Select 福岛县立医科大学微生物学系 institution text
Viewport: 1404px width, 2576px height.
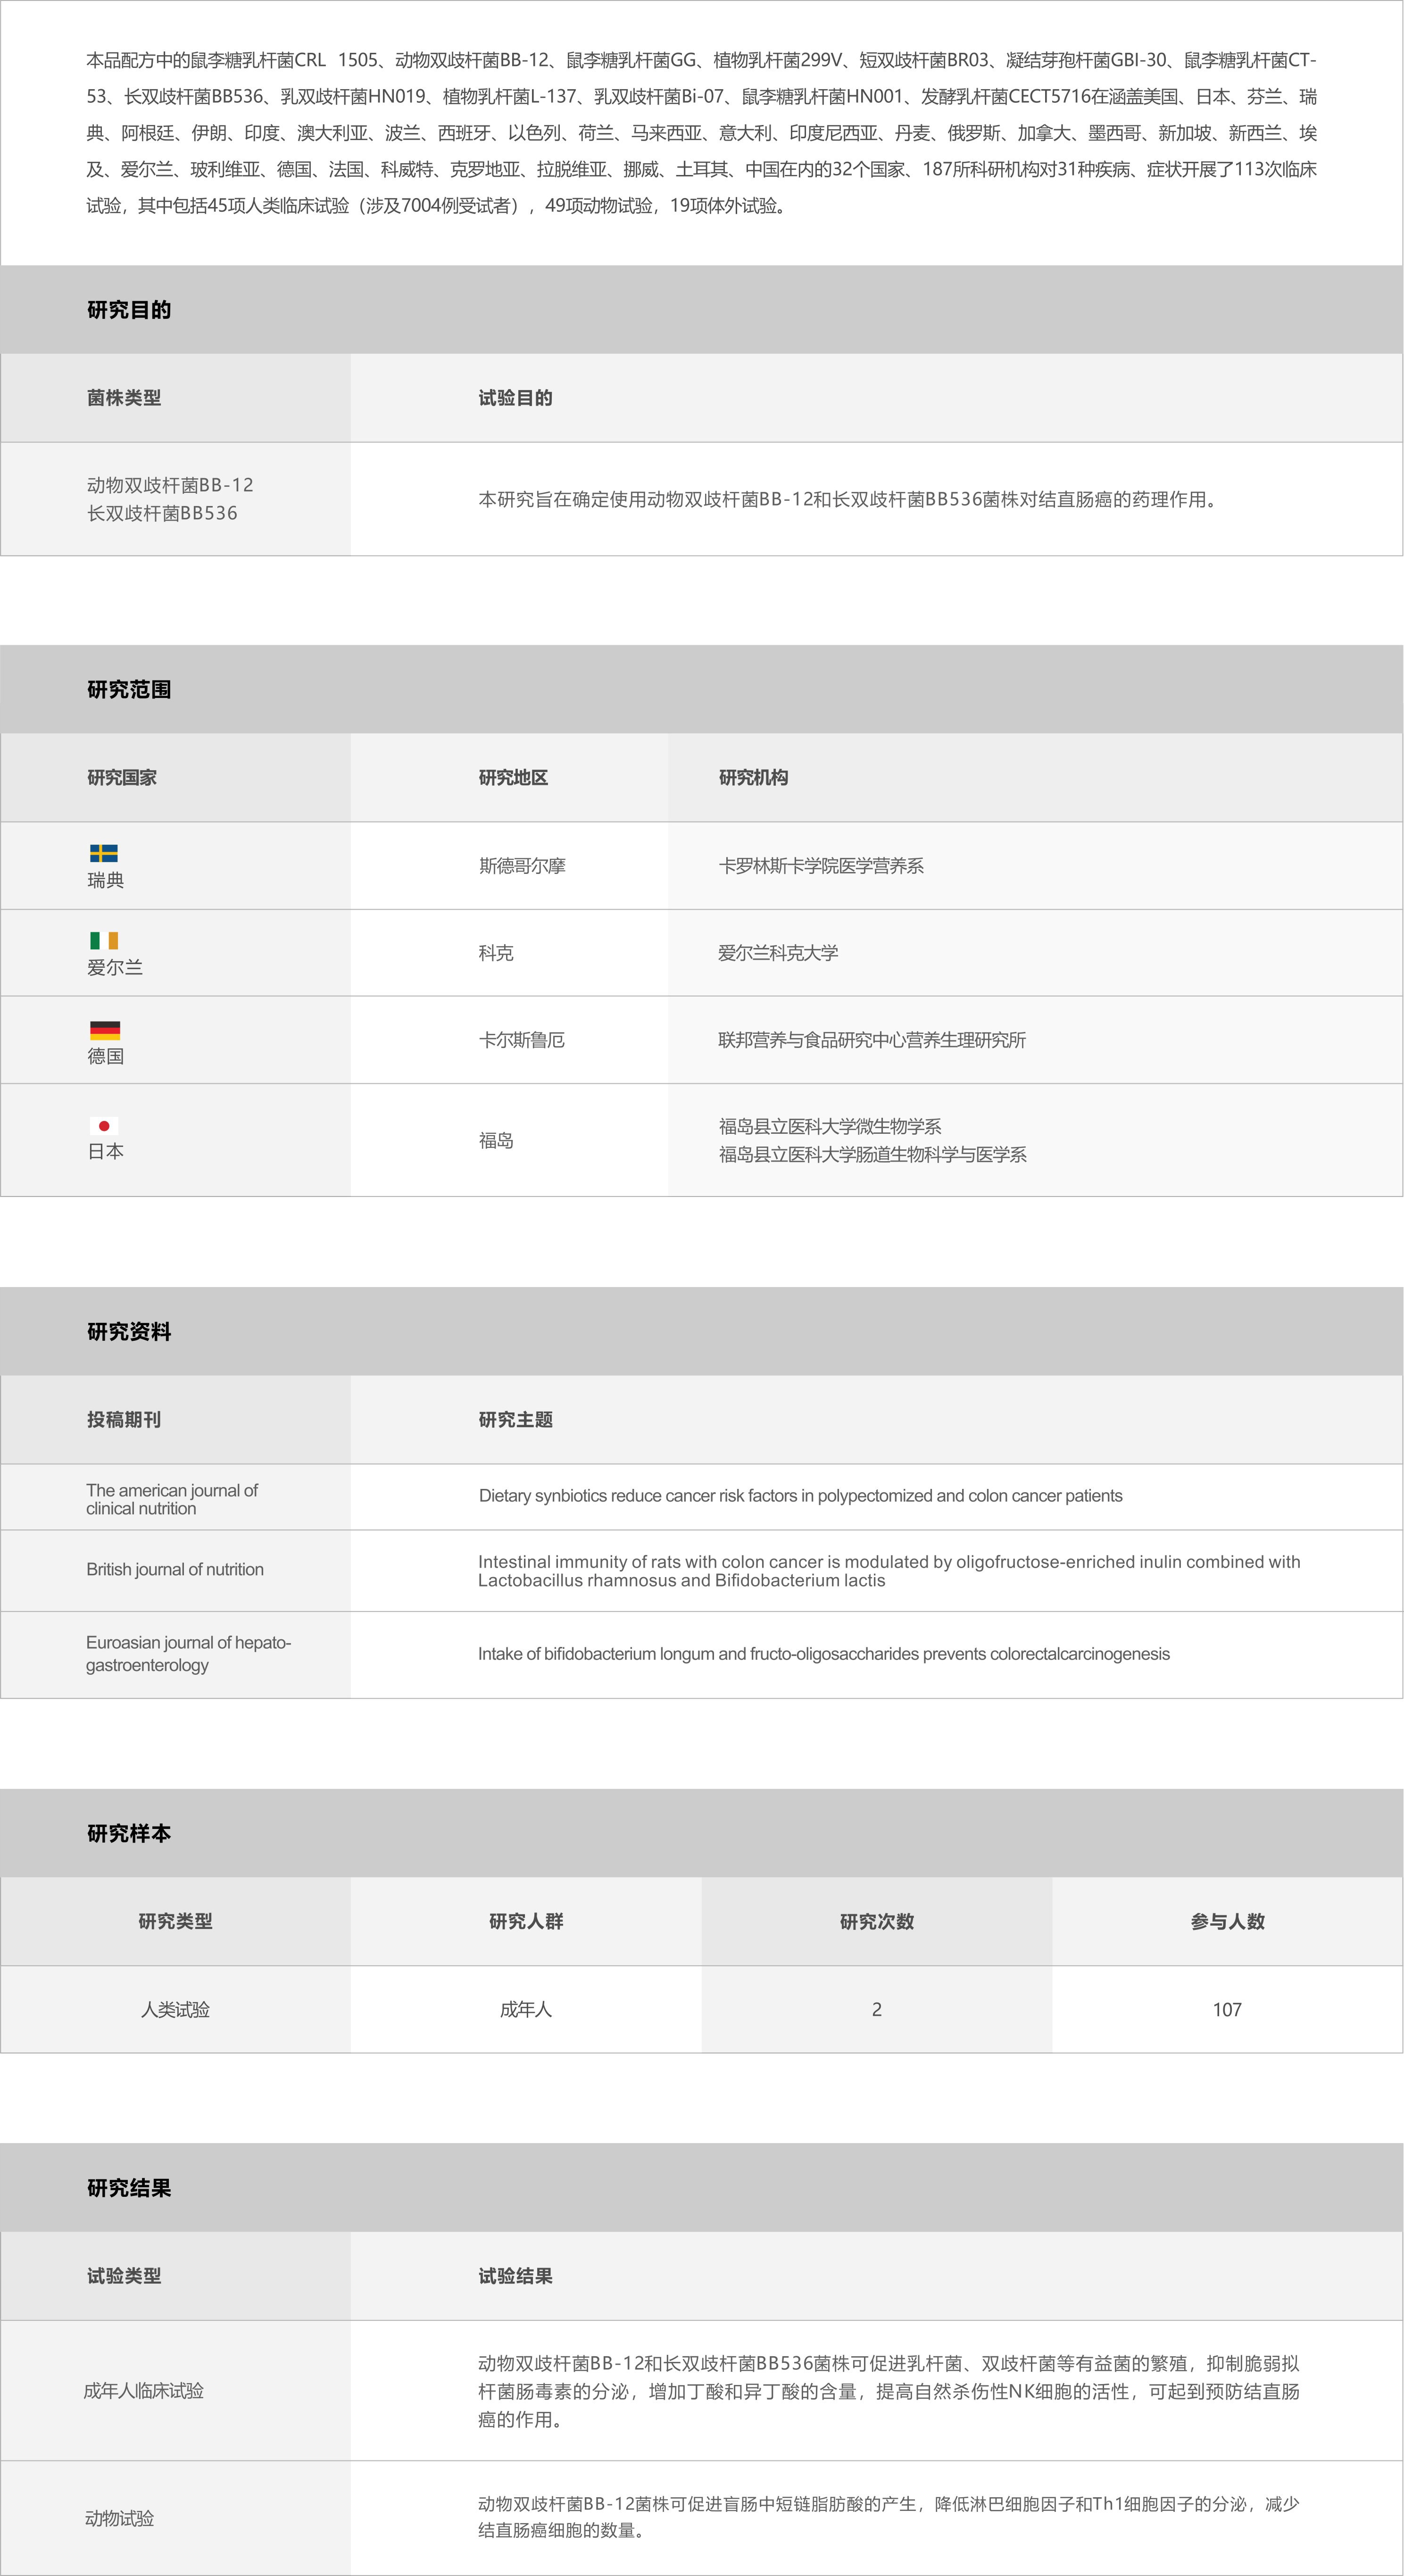coord(830,1126)
